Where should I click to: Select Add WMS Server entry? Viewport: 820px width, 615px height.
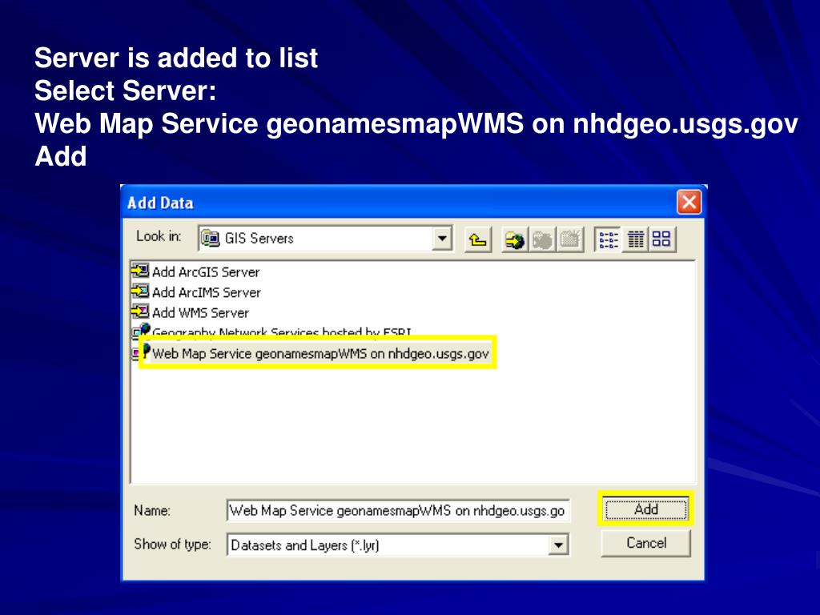(x=200, y=313)
